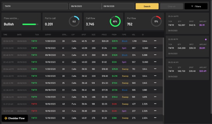Click TWTR ticker in the 437 volume Puts row

pyautogui.click(x=34, y=104)
